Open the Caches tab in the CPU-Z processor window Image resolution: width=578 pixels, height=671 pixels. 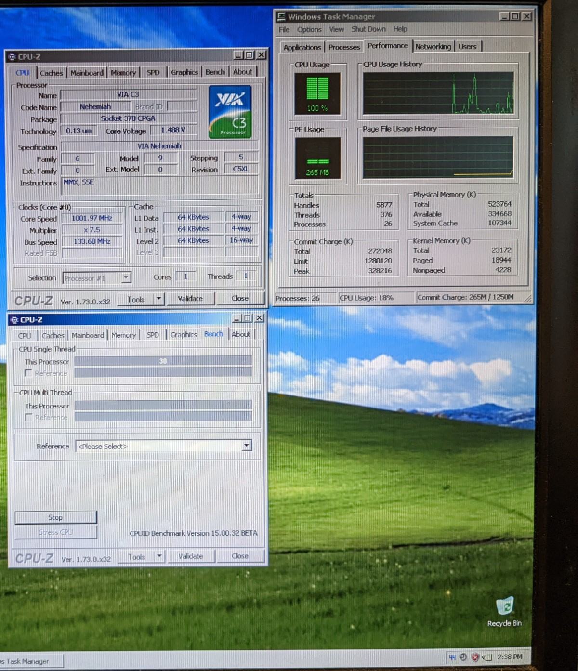(51, 73)
